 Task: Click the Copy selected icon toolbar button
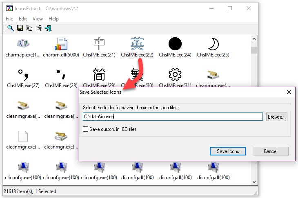pyautogui.click(x=29, y=28)
